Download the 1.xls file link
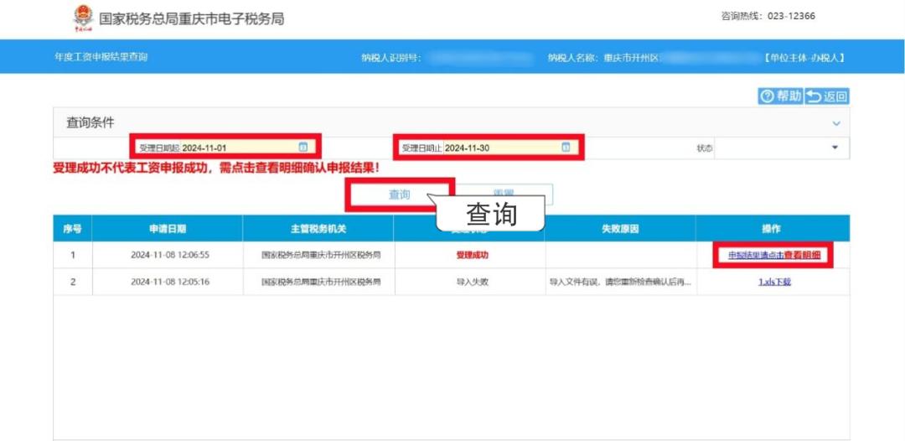This screenshot has width=905, height=441. 774,282
